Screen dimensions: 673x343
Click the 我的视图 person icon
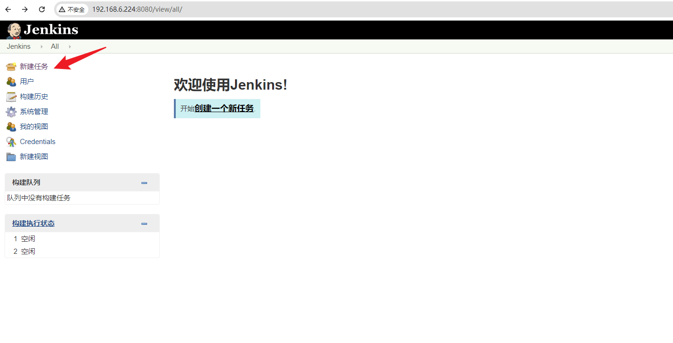tap(11, 127)
